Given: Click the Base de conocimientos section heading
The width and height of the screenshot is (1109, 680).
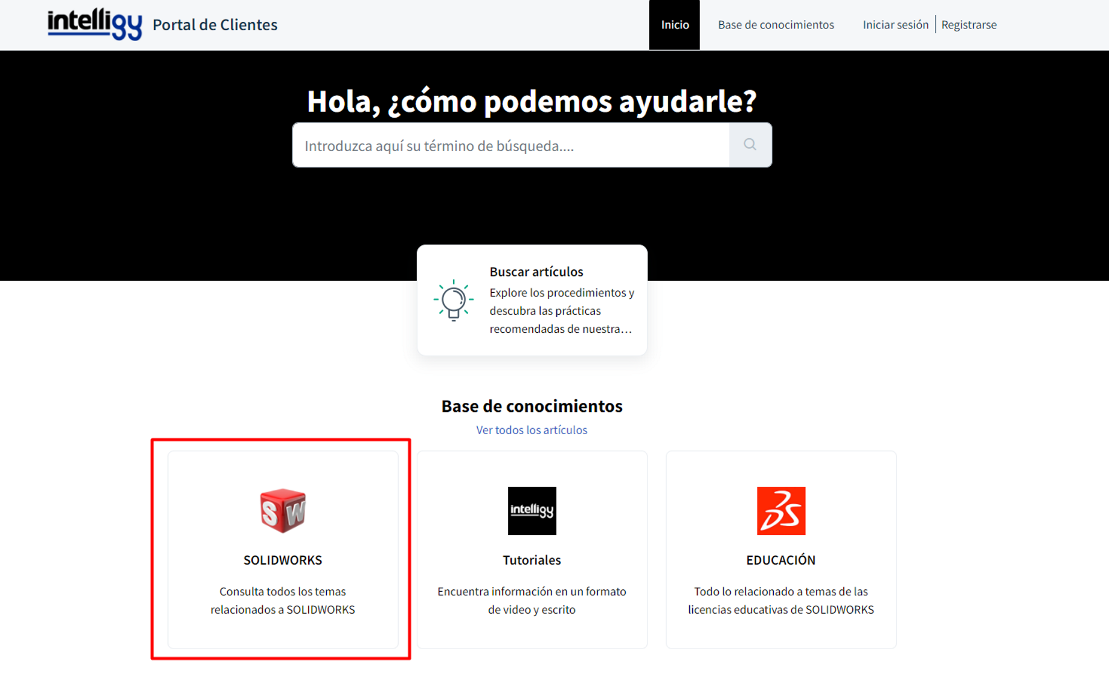Looking at the screenshot, I should [x=532, y=406].
